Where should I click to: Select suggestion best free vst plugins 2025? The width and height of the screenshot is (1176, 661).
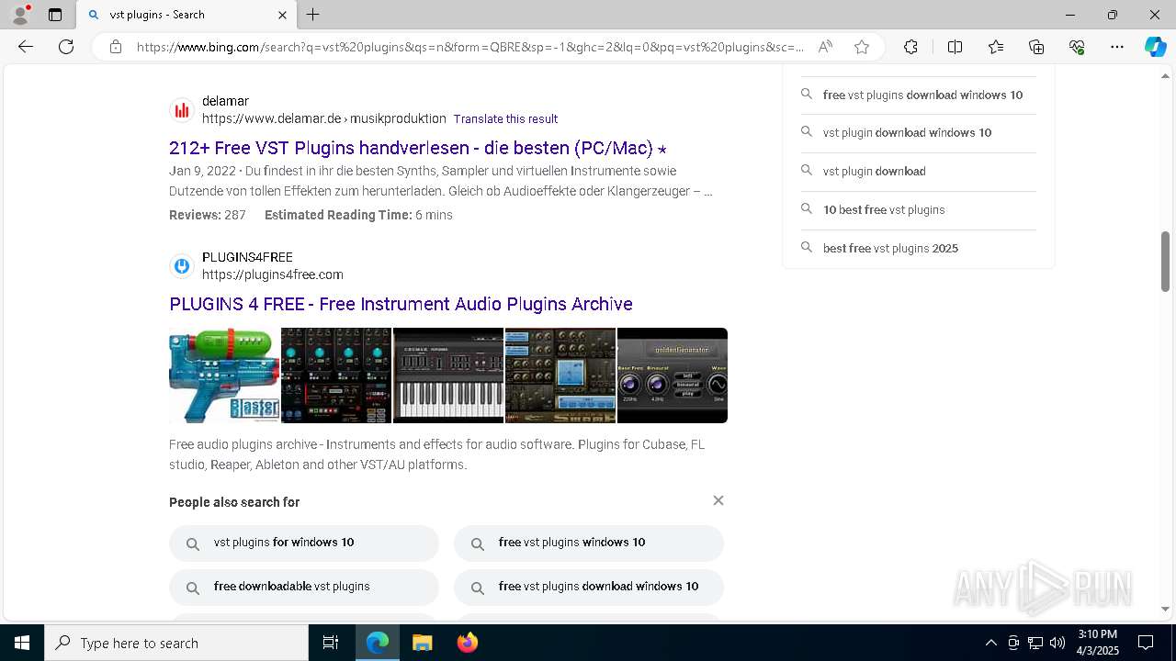[919, 248]
